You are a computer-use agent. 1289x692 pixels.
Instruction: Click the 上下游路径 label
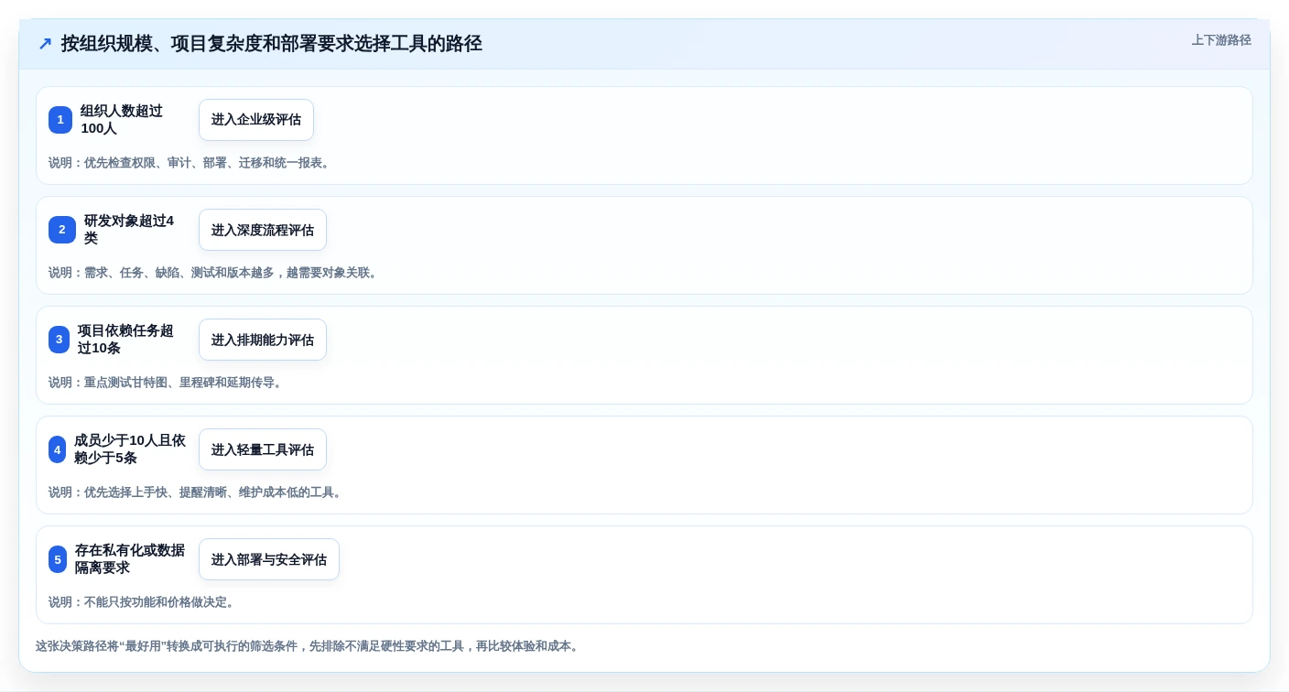(1221, 40)
